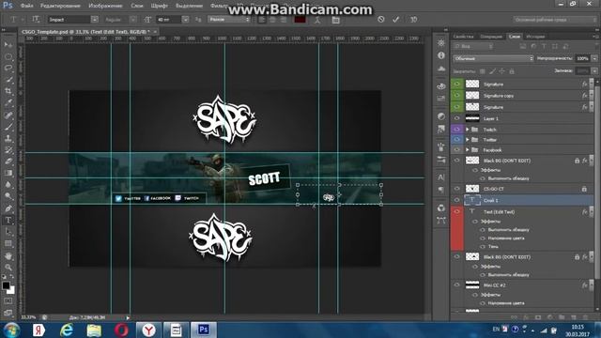Select the Pen tool

click(x=8, y=208)
